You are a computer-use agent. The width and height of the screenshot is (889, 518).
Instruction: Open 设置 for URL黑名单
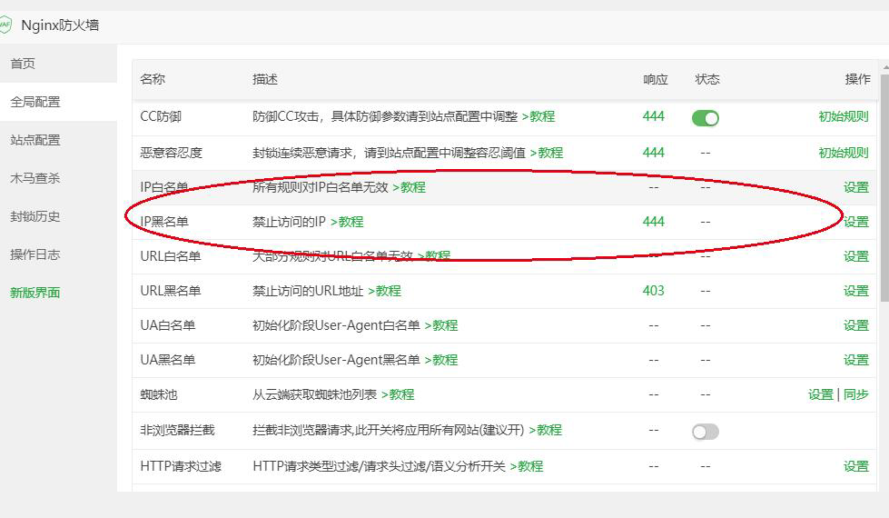(x=856, y=291)
